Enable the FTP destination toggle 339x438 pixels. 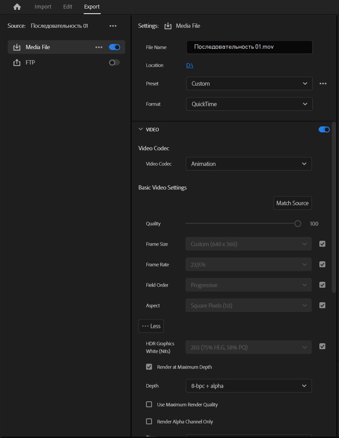(114, 63)
